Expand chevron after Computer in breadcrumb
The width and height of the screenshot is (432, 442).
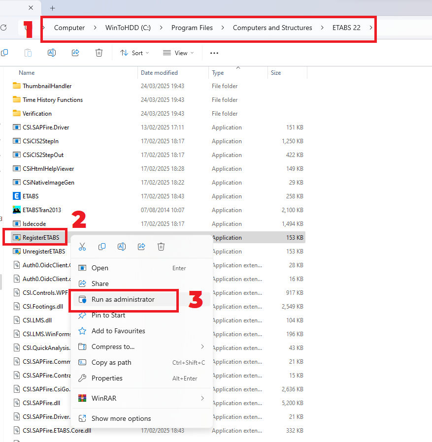click(x=95, y=28)
